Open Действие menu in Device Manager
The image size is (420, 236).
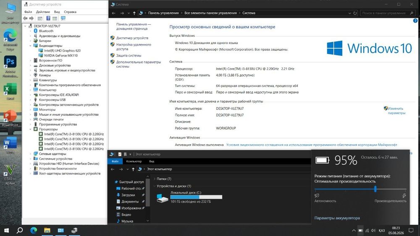pyautogui.click(x=43, y=12)
